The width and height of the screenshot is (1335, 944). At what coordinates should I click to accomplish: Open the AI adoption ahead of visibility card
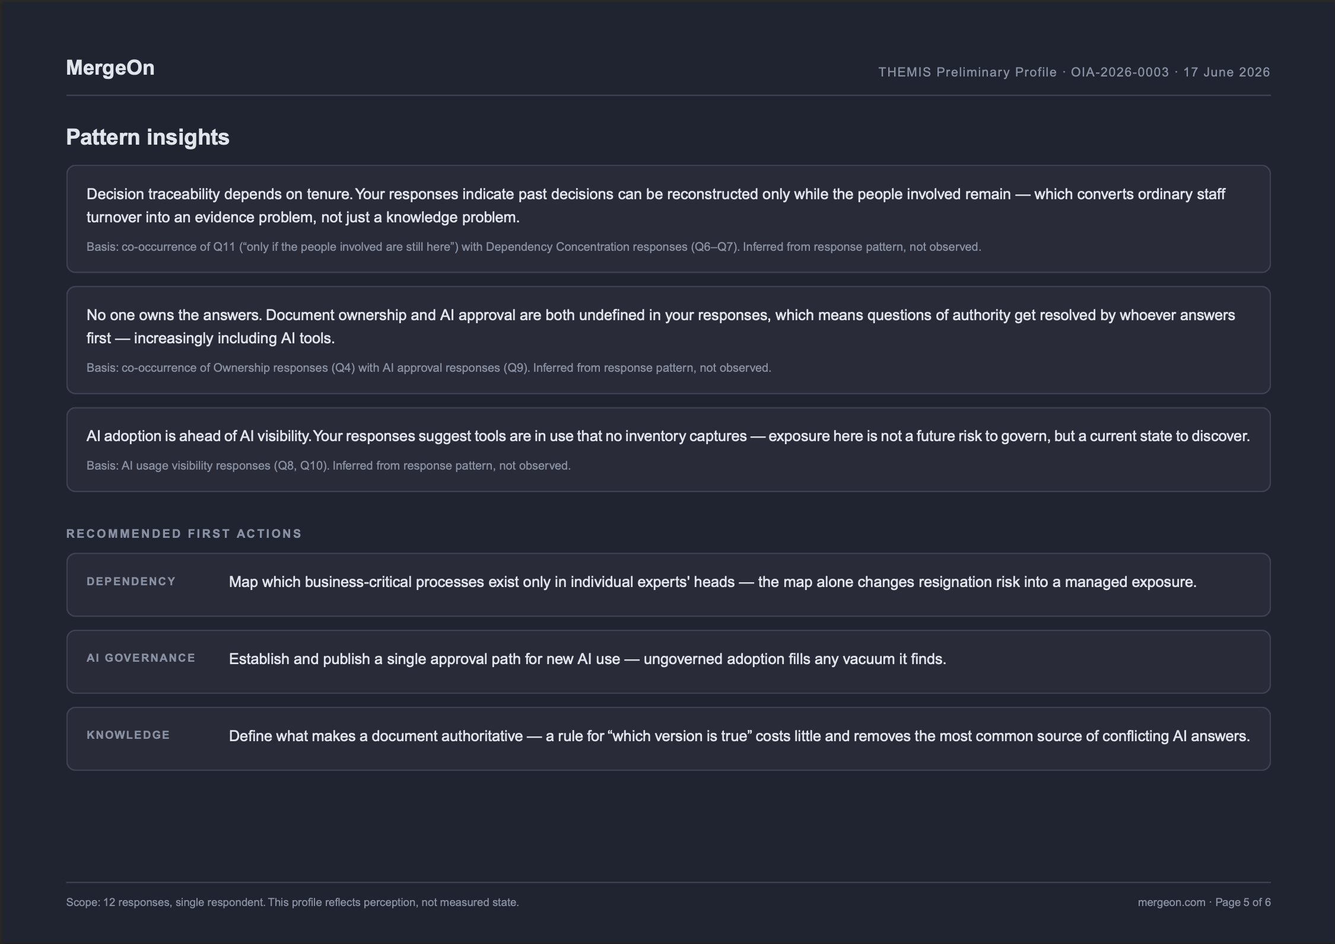point(668,449)
